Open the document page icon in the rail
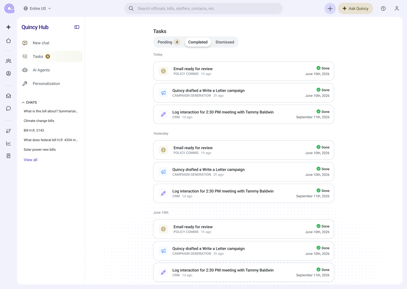 pyautogui.click(x=8, y=156)
